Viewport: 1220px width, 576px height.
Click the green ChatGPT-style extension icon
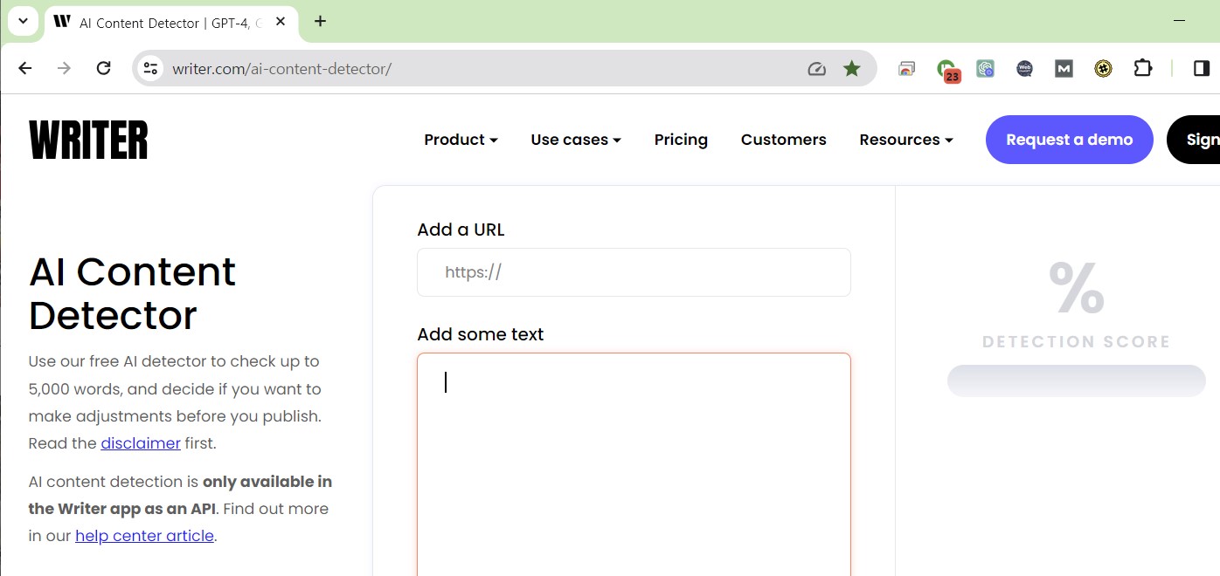(x=985, y=68)
